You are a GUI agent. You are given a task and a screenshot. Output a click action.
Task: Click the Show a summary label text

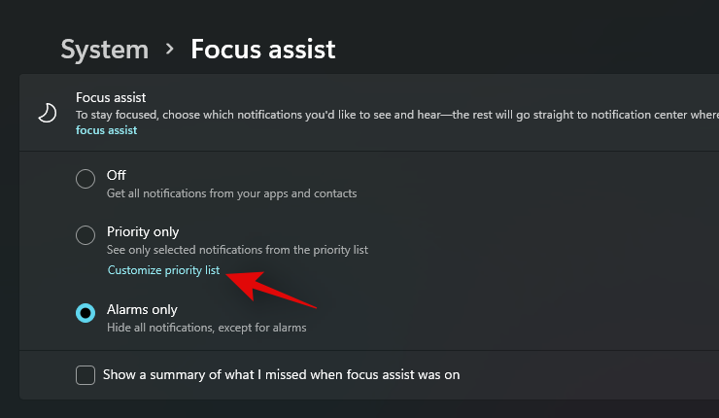[x=281, y=374]
